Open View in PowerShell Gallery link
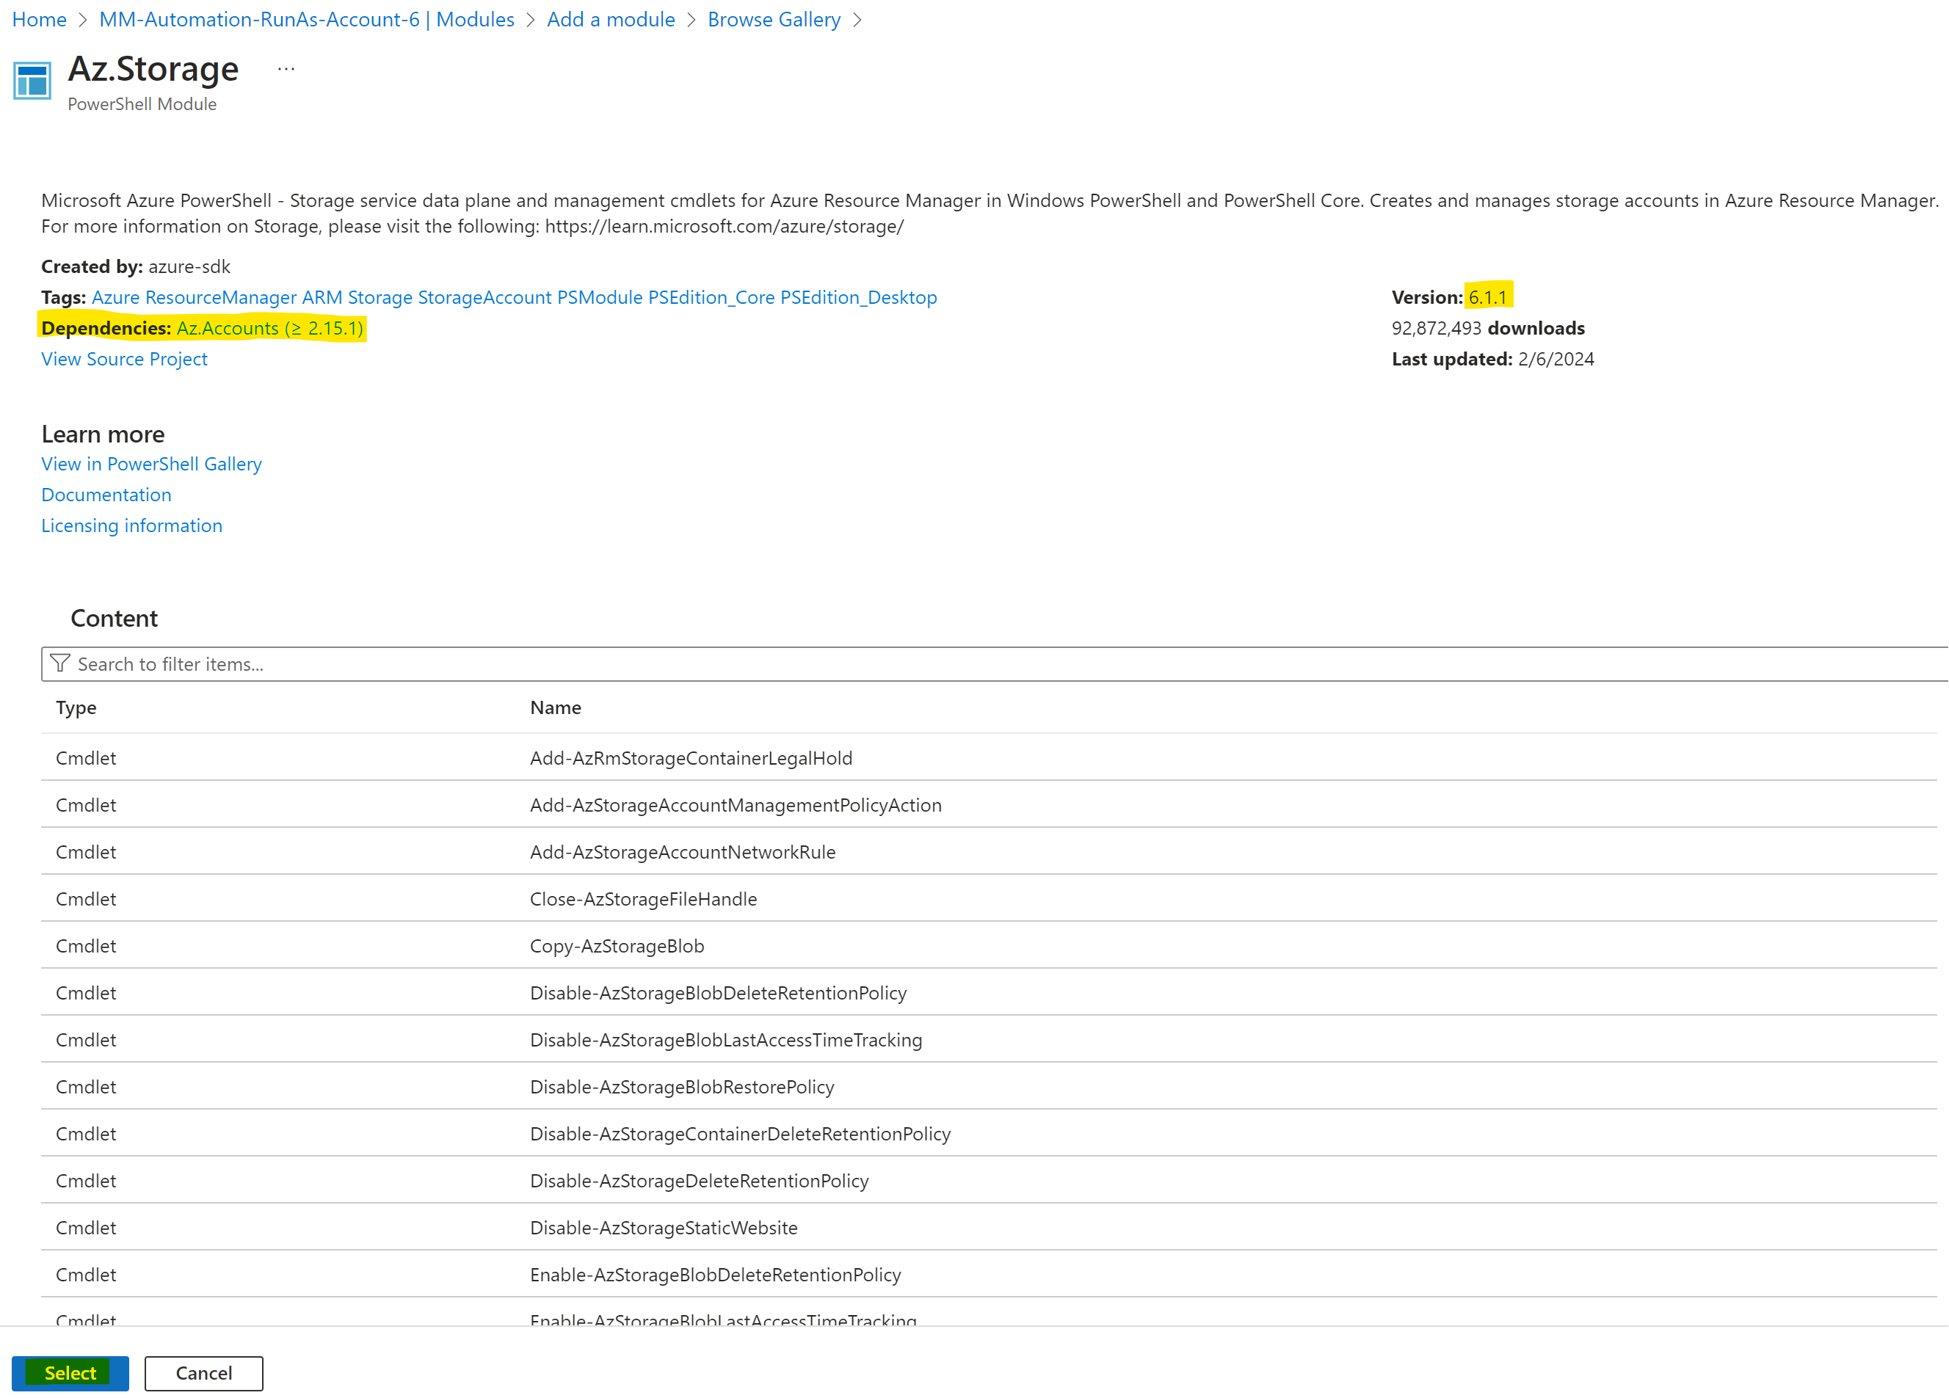 (151, 464)
